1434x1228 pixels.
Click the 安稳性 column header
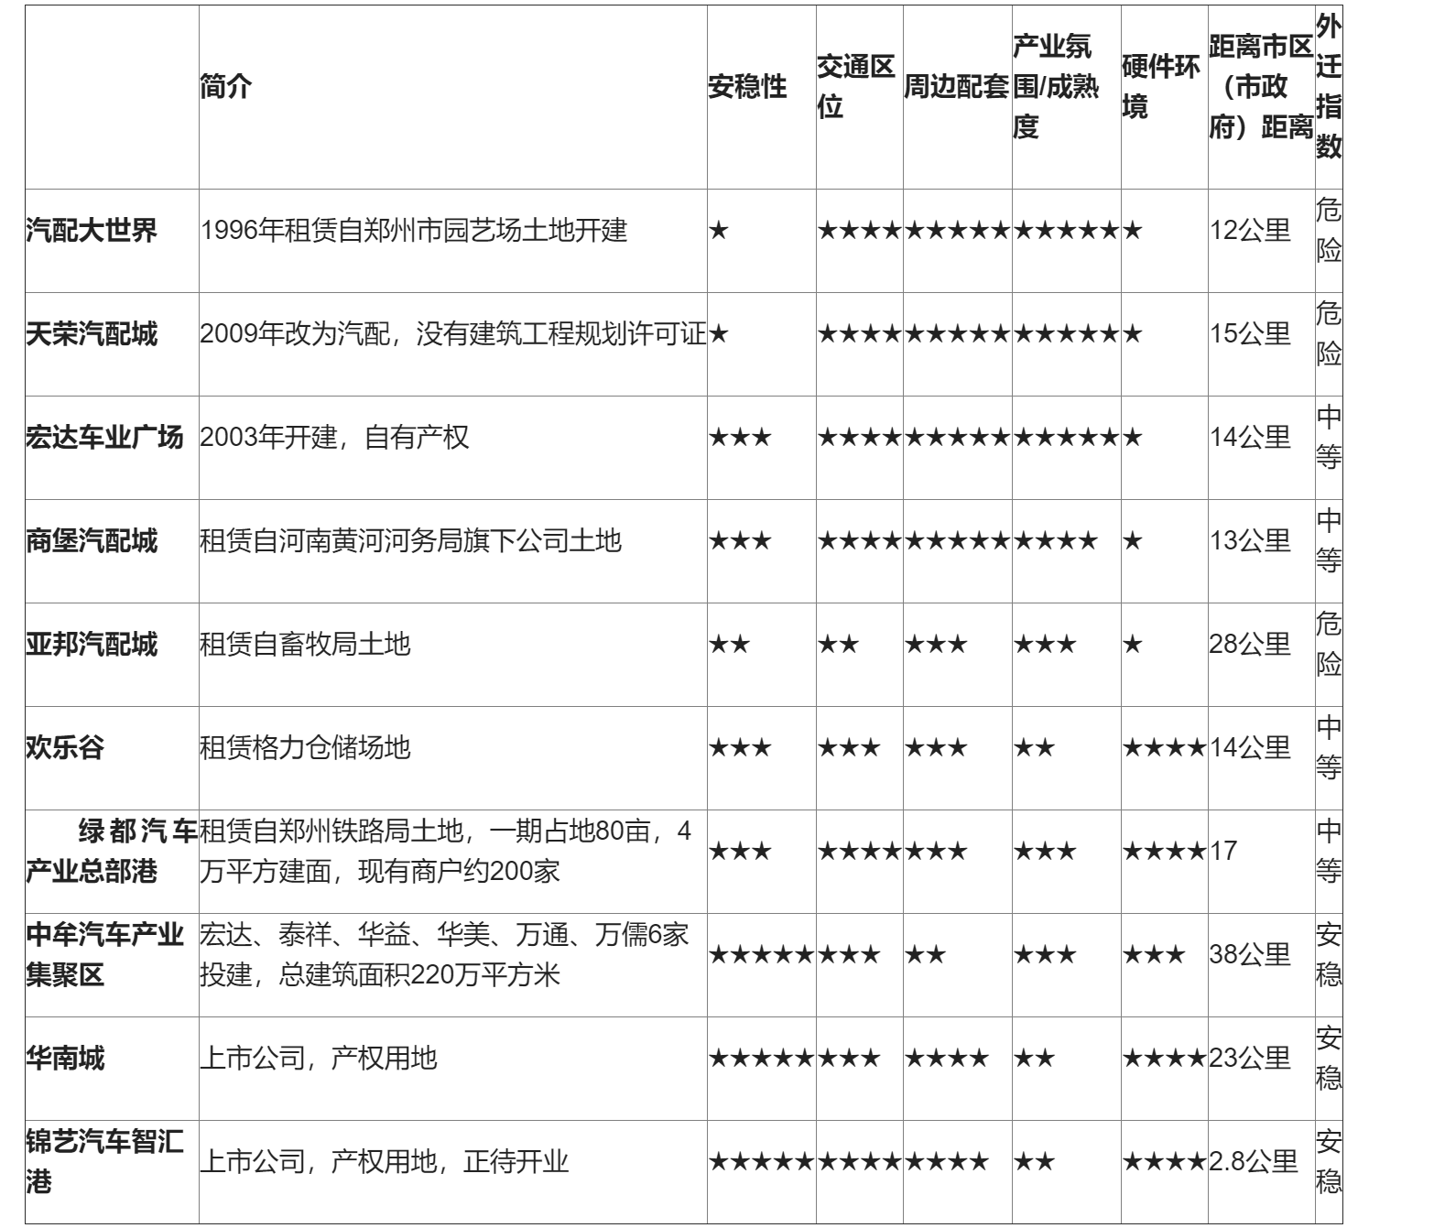[x=747, y=87]
